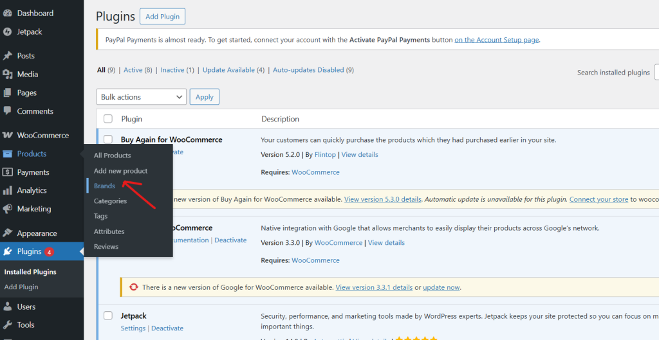Click the WooCommerce logo icon
This screenshot has width=659, height=340.
tap(7, 135)
